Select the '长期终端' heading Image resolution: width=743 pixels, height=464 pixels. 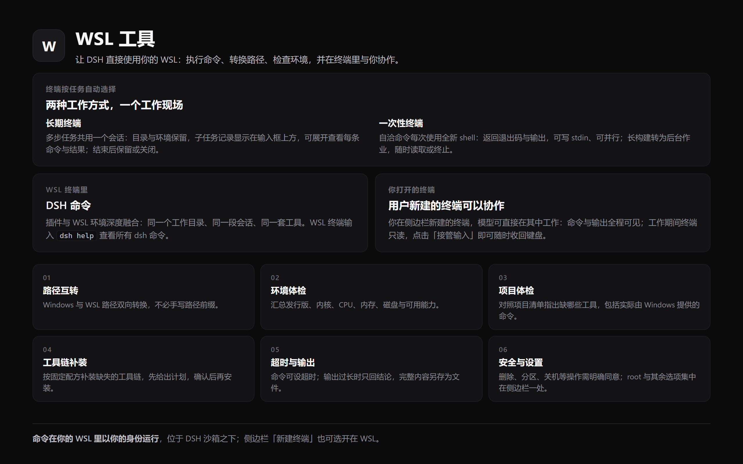pos(63,123)
